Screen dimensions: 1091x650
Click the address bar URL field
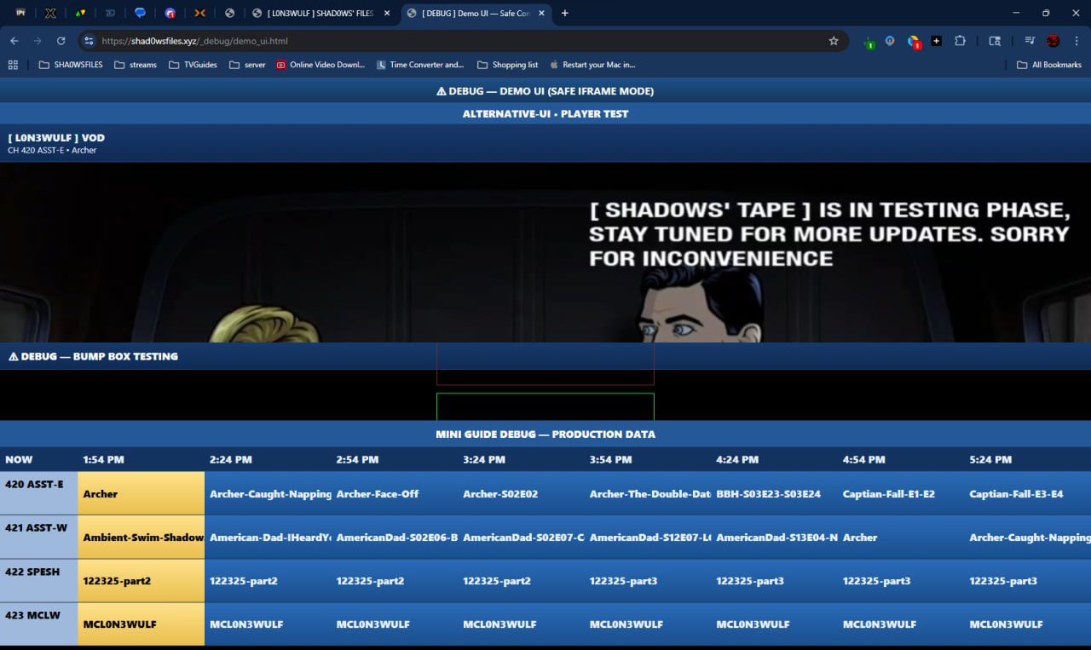pyautogui.click(x=460, y=41)
